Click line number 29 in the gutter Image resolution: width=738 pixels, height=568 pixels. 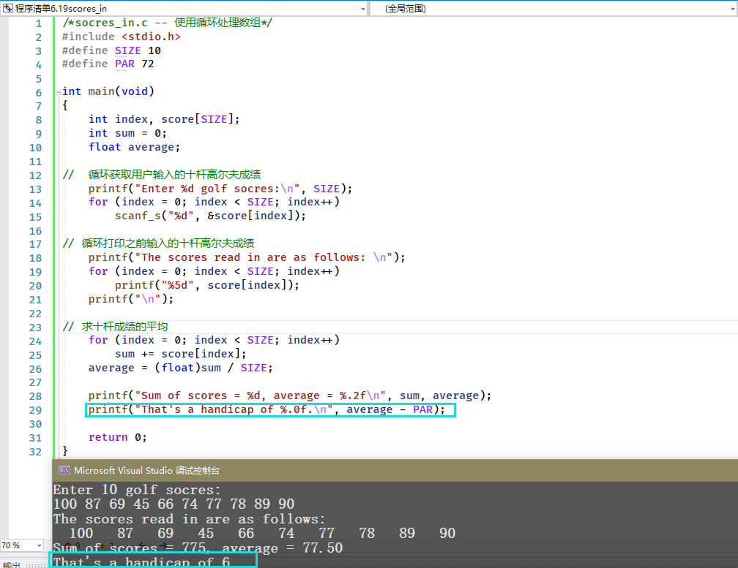point(36,409)
